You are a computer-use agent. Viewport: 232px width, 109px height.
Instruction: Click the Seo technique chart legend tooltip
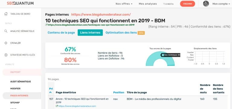(171, 55)
